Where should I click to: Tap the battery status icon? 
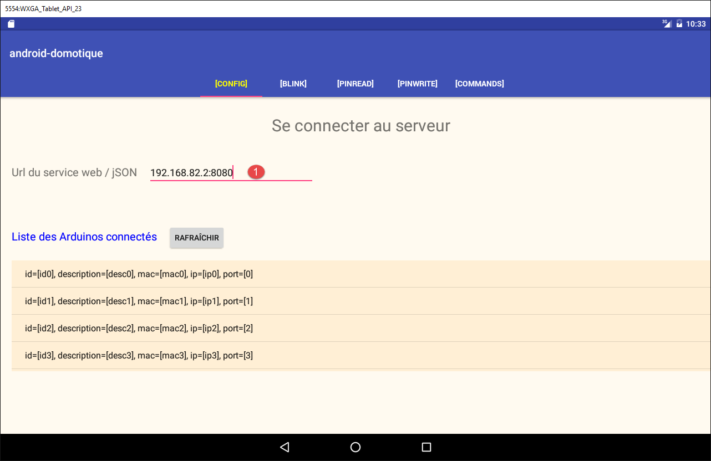pyautogui.click(x=679, y=24)
